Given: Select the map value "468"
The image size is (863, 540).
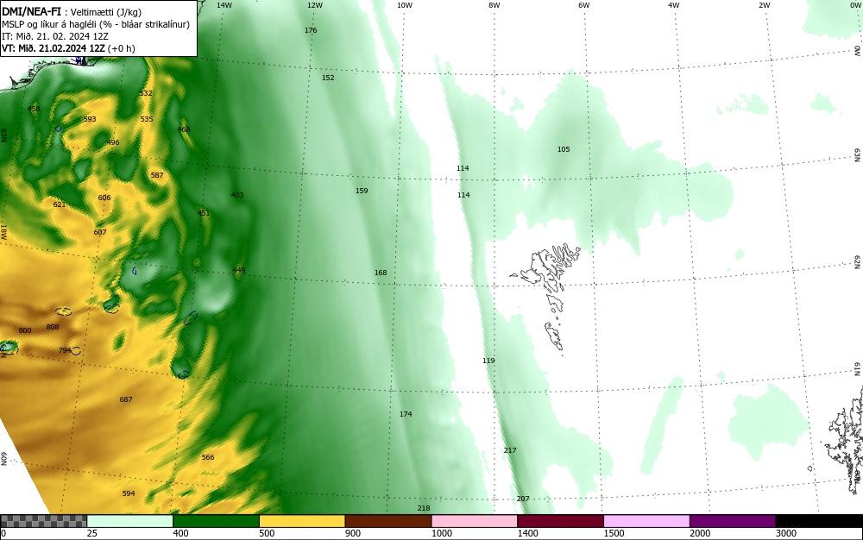Looking at the screenshot, I should click(x=184, y=129).
